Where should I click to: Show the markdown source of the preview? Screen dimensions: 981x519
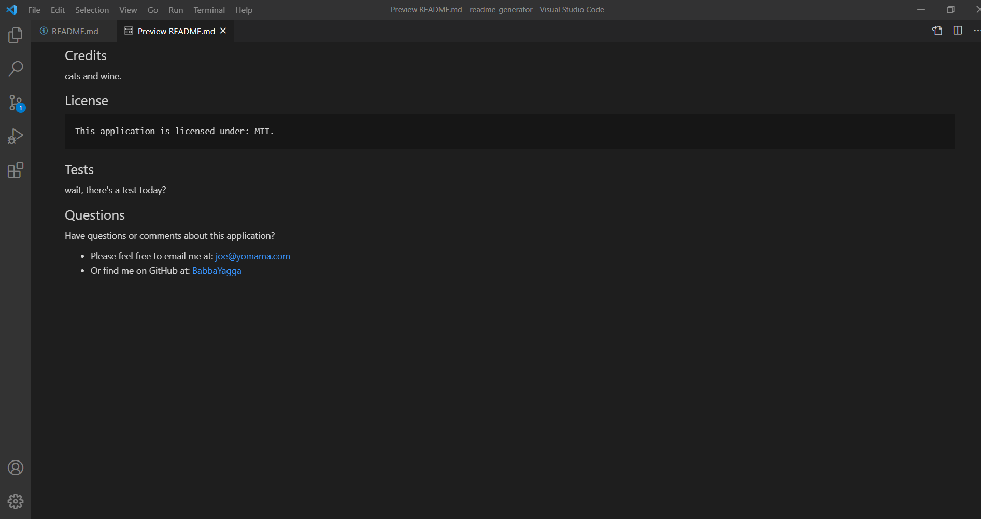937,31
